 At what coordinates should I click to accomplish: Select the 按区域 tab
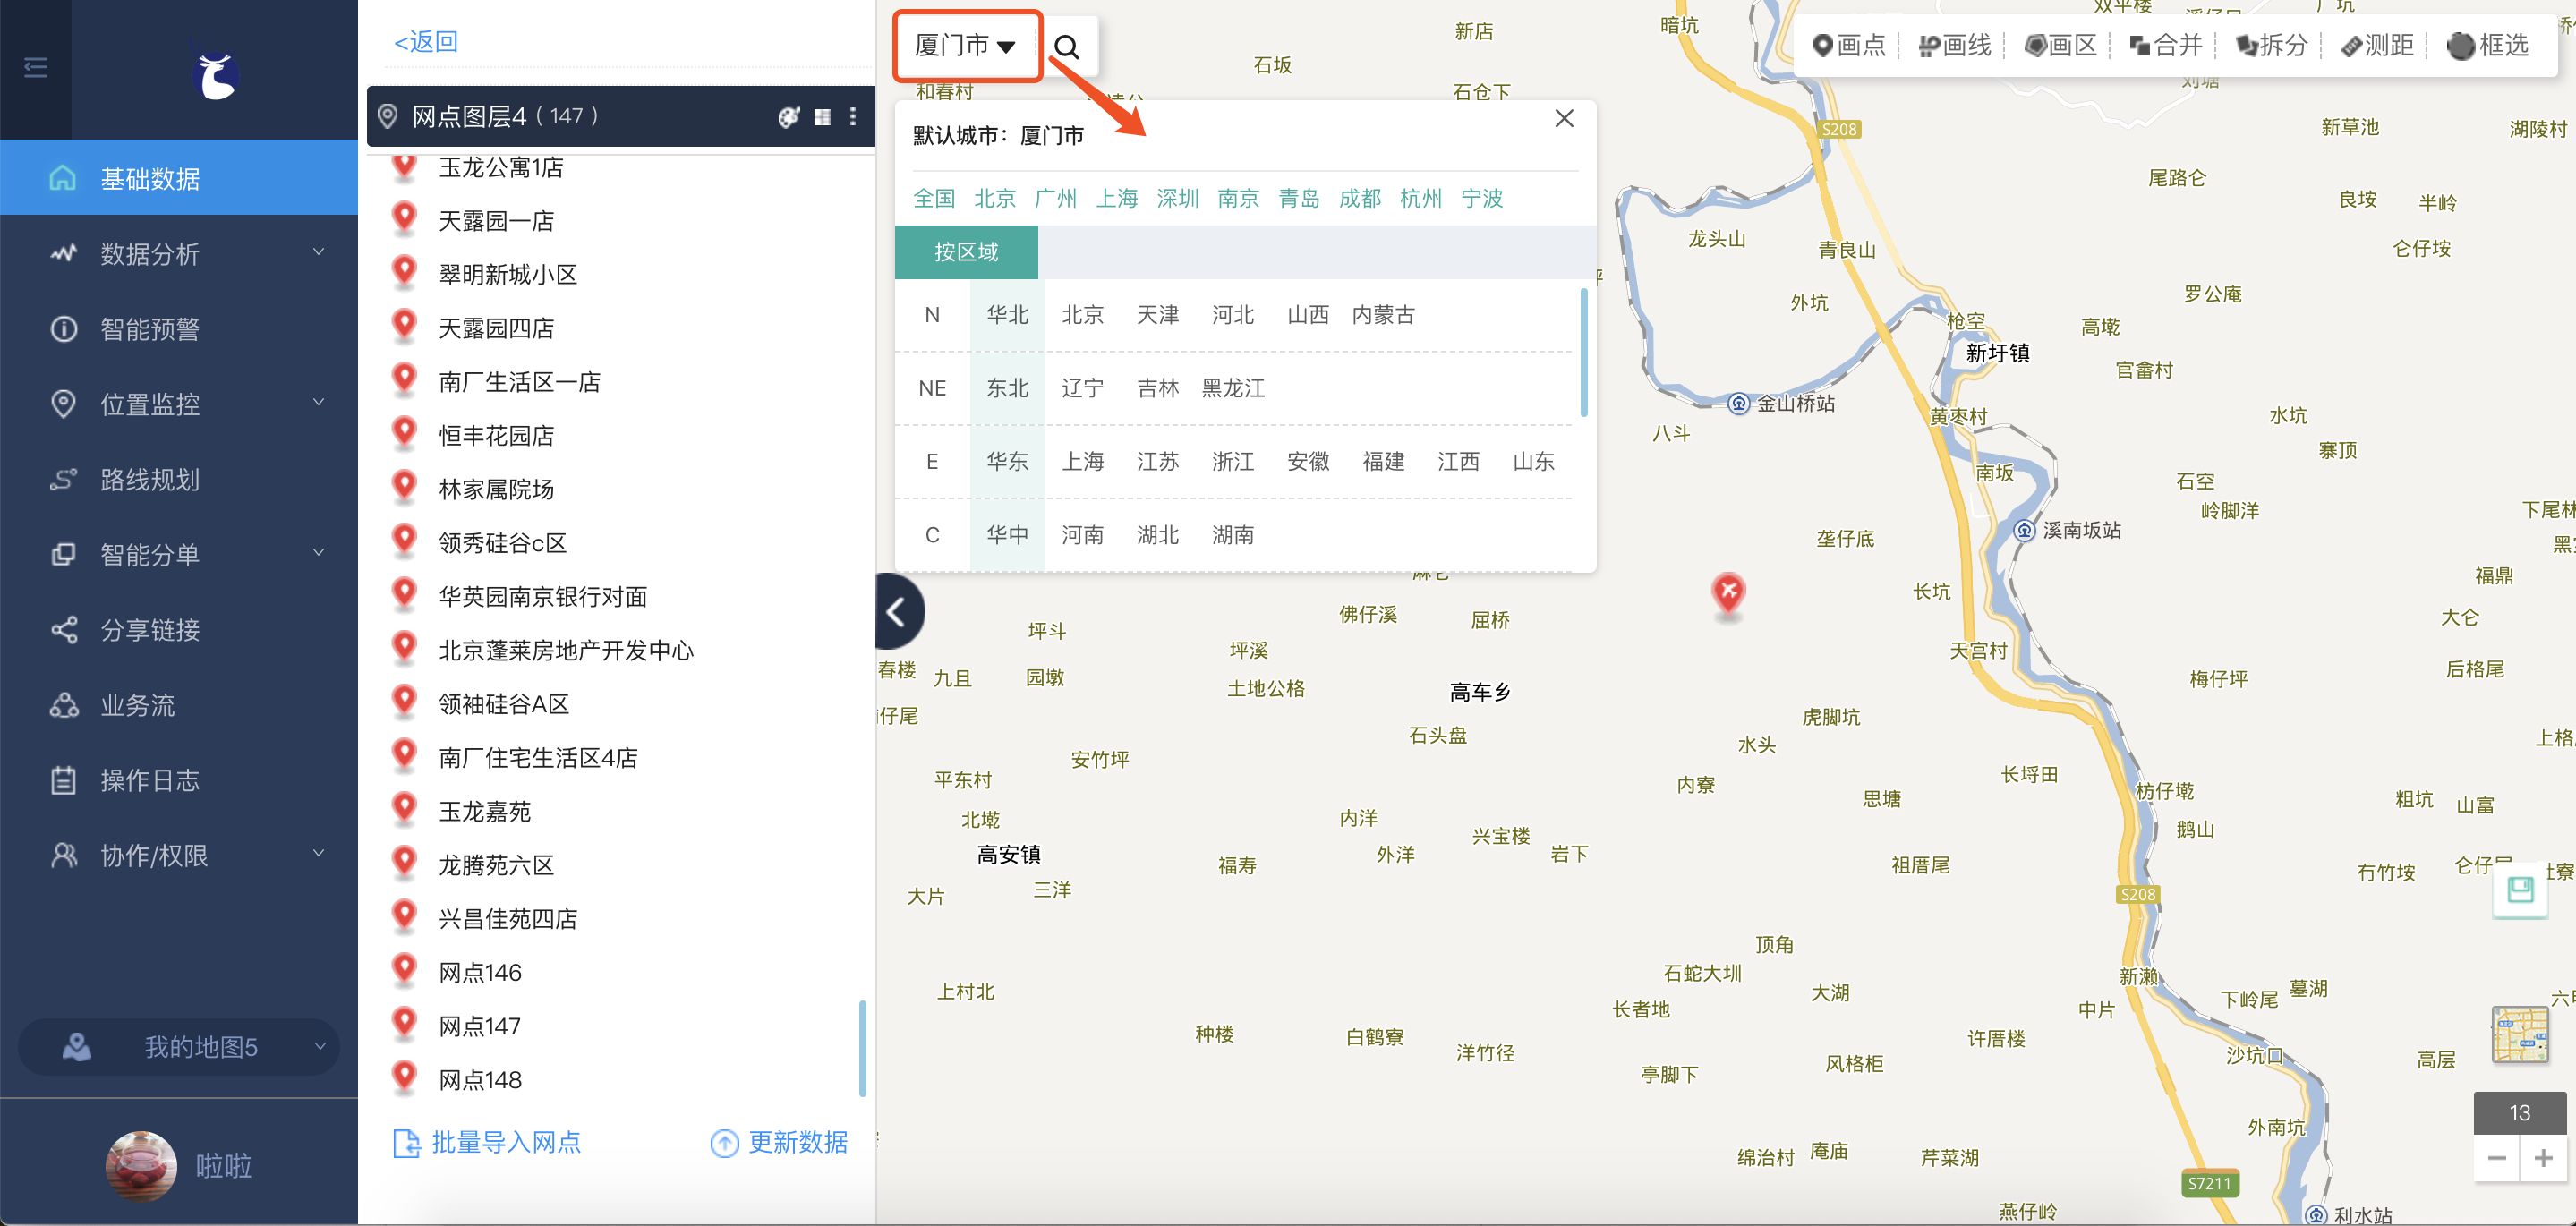coord(966,252)
